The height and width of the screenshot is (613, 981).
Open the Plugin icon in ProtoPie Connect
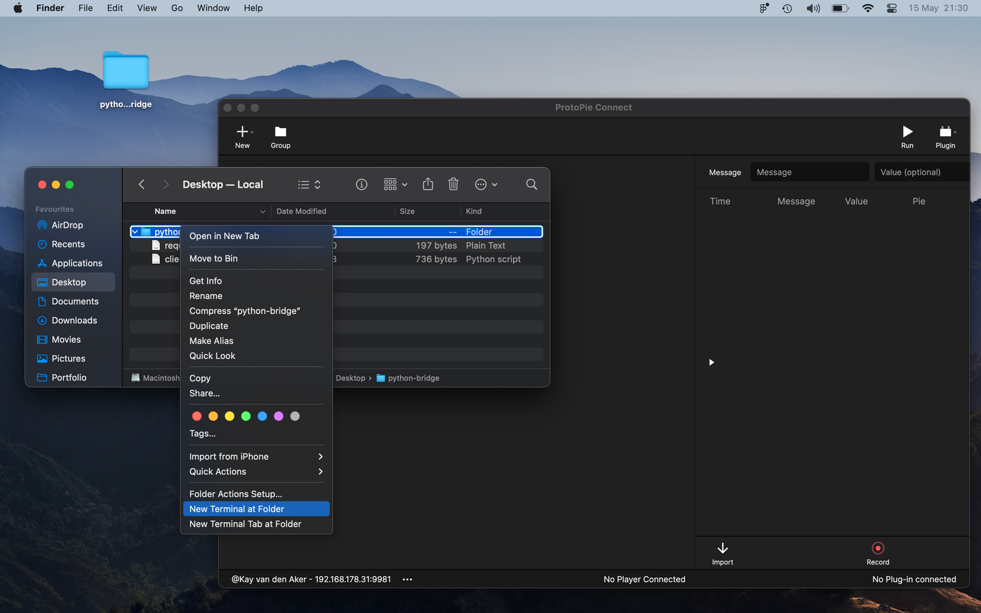(945, 132)
